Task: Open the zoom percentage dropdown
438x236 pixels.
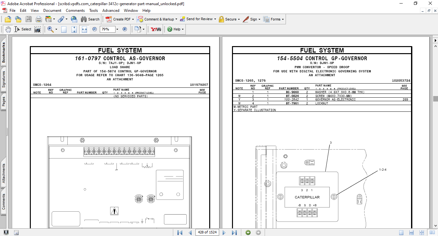Action: (117, 29)
